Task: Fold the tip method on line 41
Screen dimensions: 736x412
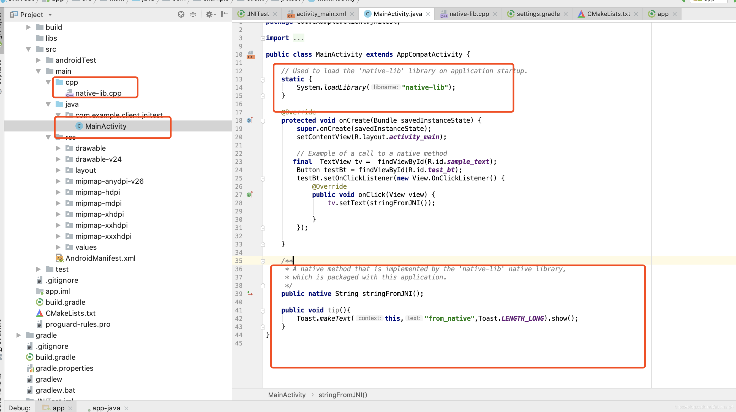Action: tap(263, 311)
